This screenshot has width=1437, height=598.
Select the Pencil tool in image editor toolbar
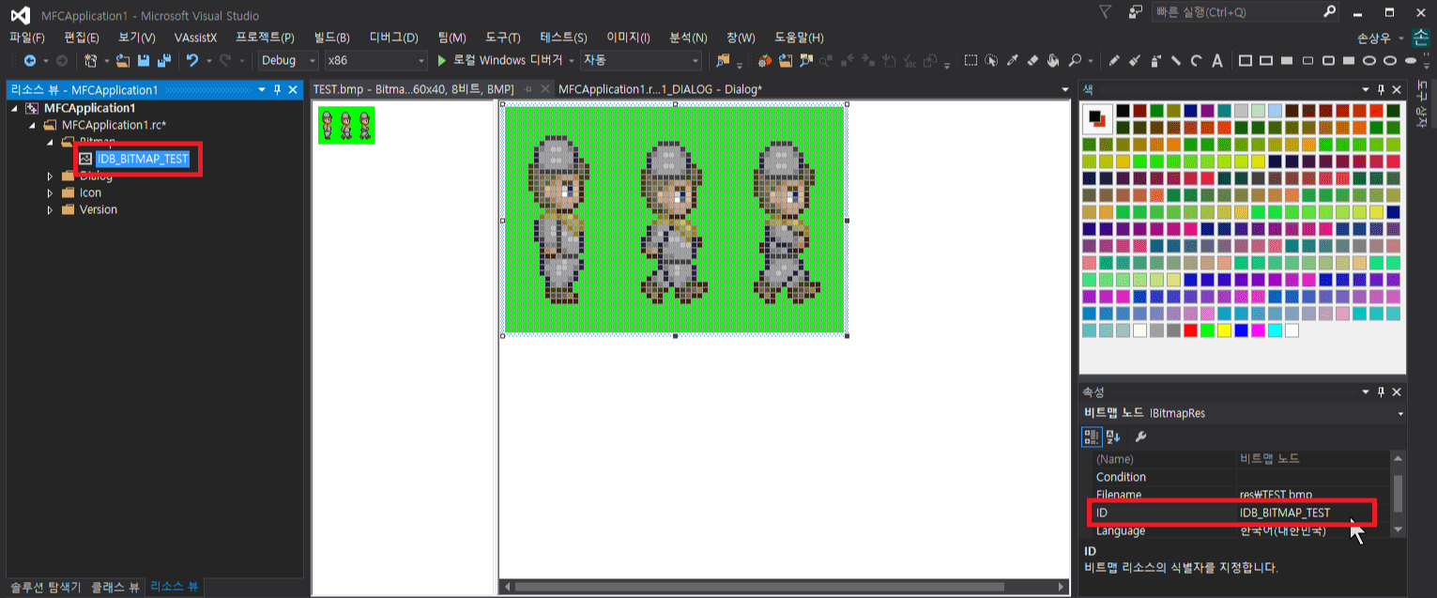1114,61
